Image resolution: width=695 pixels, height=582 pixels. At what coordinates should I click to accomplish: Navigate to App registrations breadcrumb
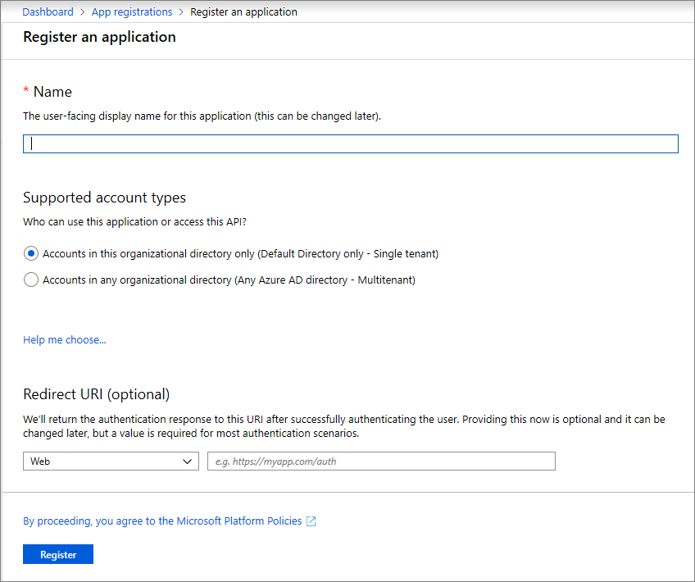point(132,12)
